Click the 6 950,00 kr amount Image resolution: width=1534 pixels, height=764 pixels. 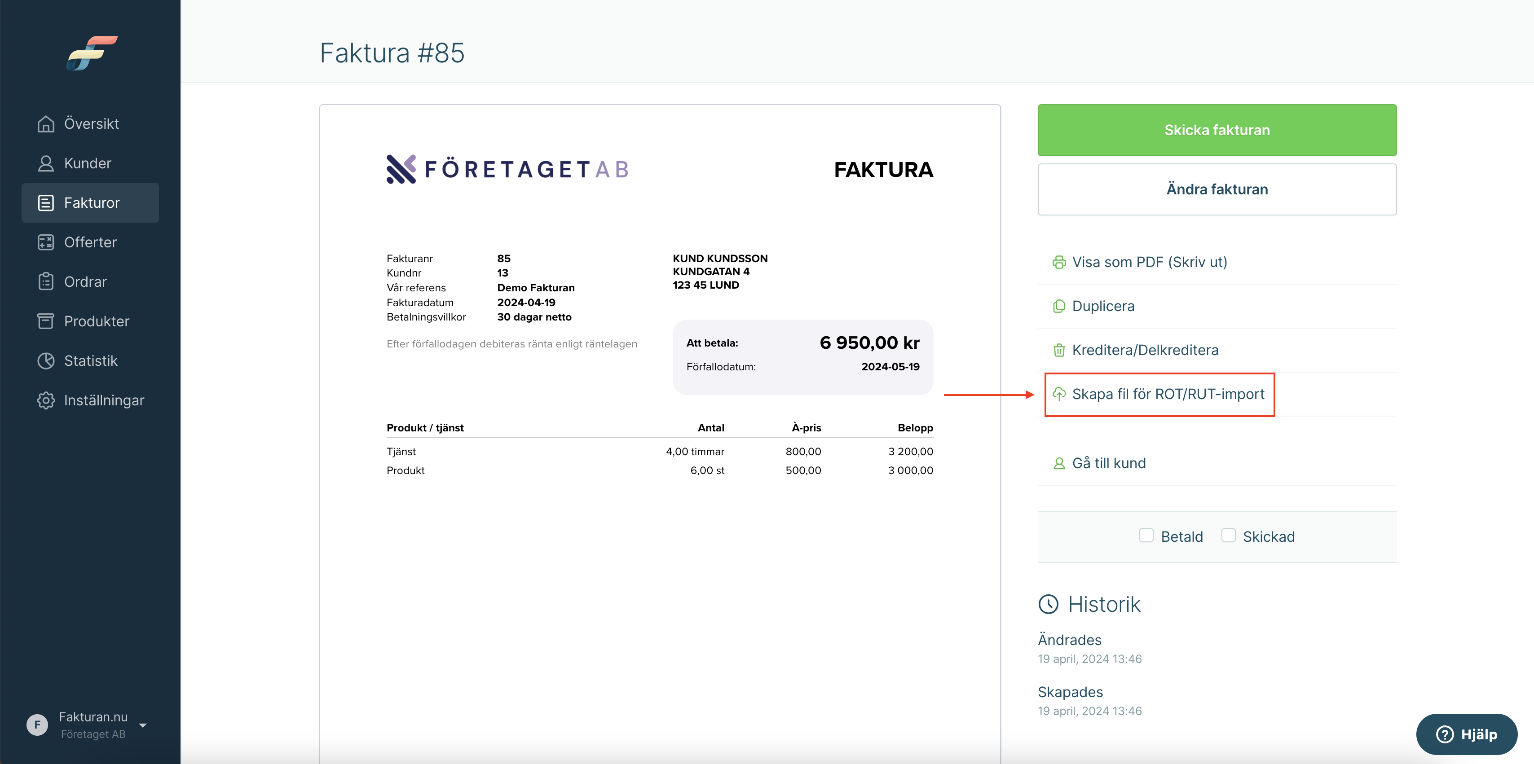pyautogui.click(x=869, y=343)
